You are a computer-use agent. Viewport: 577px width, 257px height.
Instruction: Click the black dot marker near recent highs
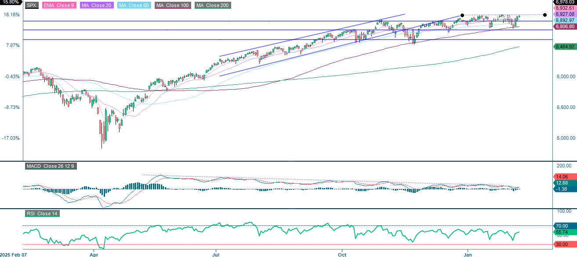click(x=462, y=14)
